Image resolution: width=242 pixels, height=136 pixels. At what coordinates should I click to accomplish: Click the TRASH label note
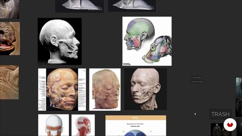pos(220,114)
